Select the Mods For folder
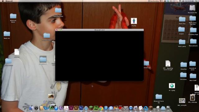This screenshot has width=199, height=112. click(7, 34)
